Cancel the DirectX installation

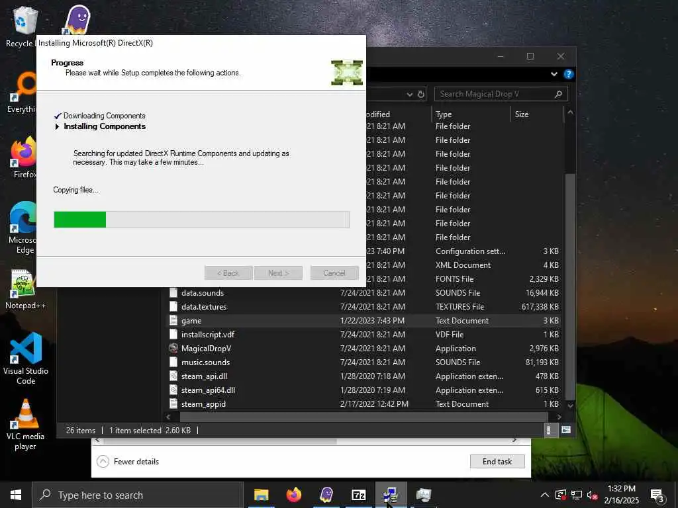334,273
